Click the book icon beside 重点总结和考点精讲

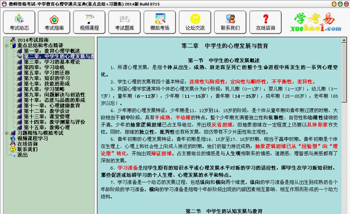coord(13,45)
